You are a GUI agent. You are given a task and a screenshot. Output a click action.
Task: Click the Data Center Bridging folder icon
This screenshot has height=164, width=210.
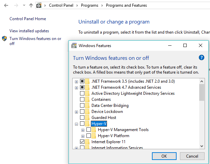(87, 106)
